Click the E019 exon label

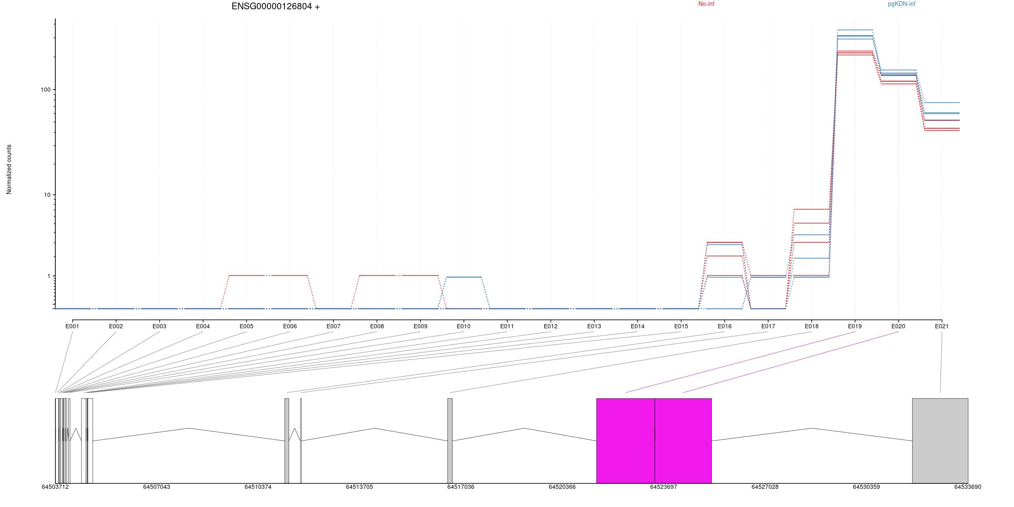point(855,326)
